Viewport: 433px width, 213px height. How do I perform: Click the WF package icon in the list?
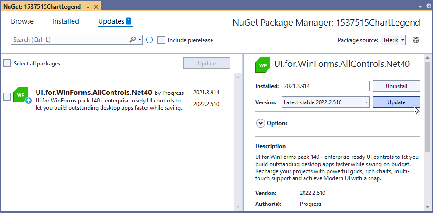click(21, 95)
